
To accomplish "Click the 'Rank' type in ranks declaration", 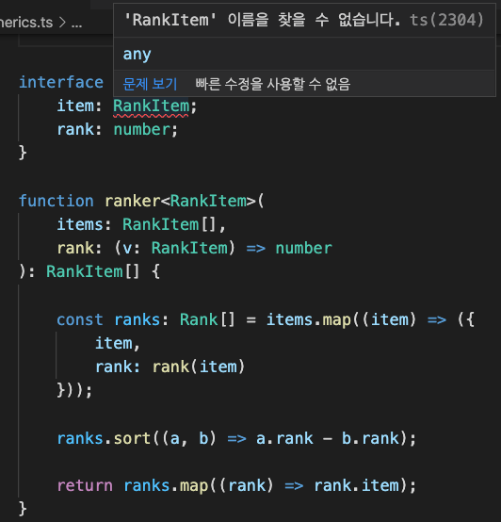I will coord(199,319).
